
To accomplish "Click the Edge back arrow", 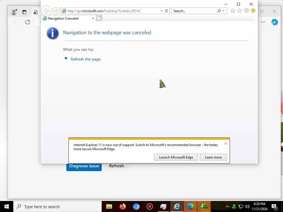I will [x=15, y=22].
